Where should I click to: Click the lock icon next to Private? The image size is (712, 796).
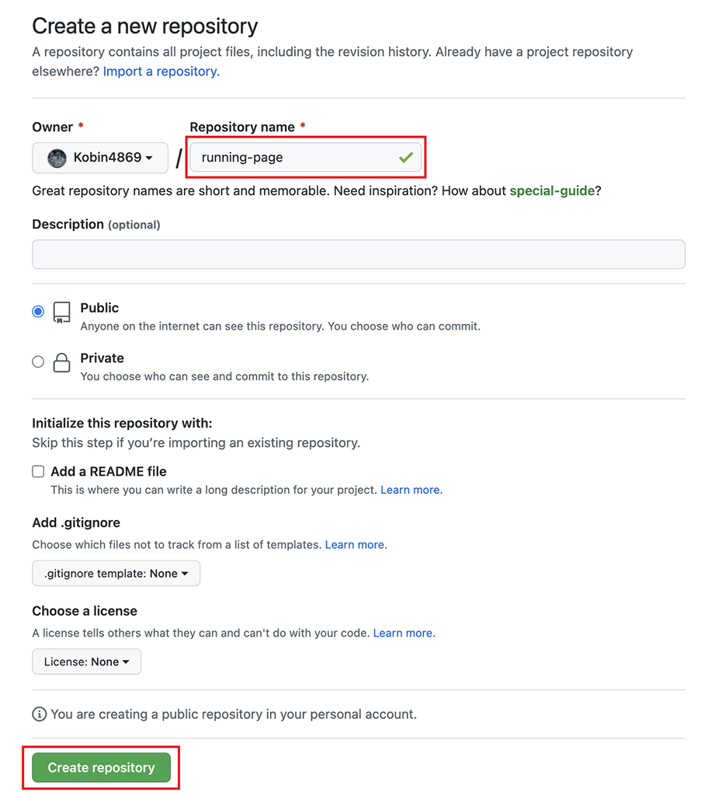pos(61,362)
